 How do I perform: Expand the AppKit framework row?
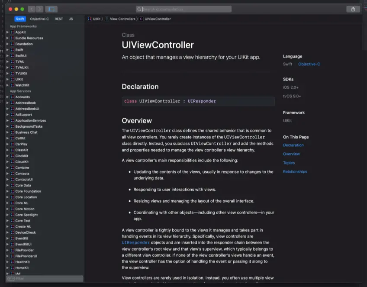coord(7,32)
